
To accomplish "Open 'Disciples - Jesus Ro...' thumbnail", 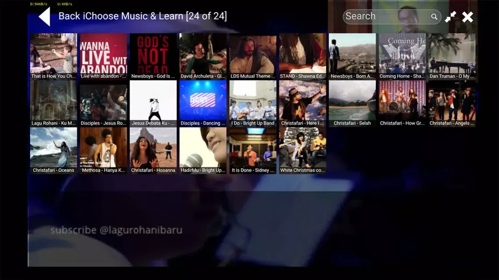I will [103, 103].
